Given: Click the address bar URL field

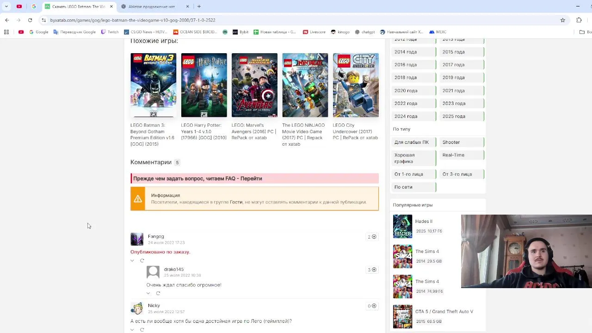Looking at the screenshot, I should click(296, 20).
